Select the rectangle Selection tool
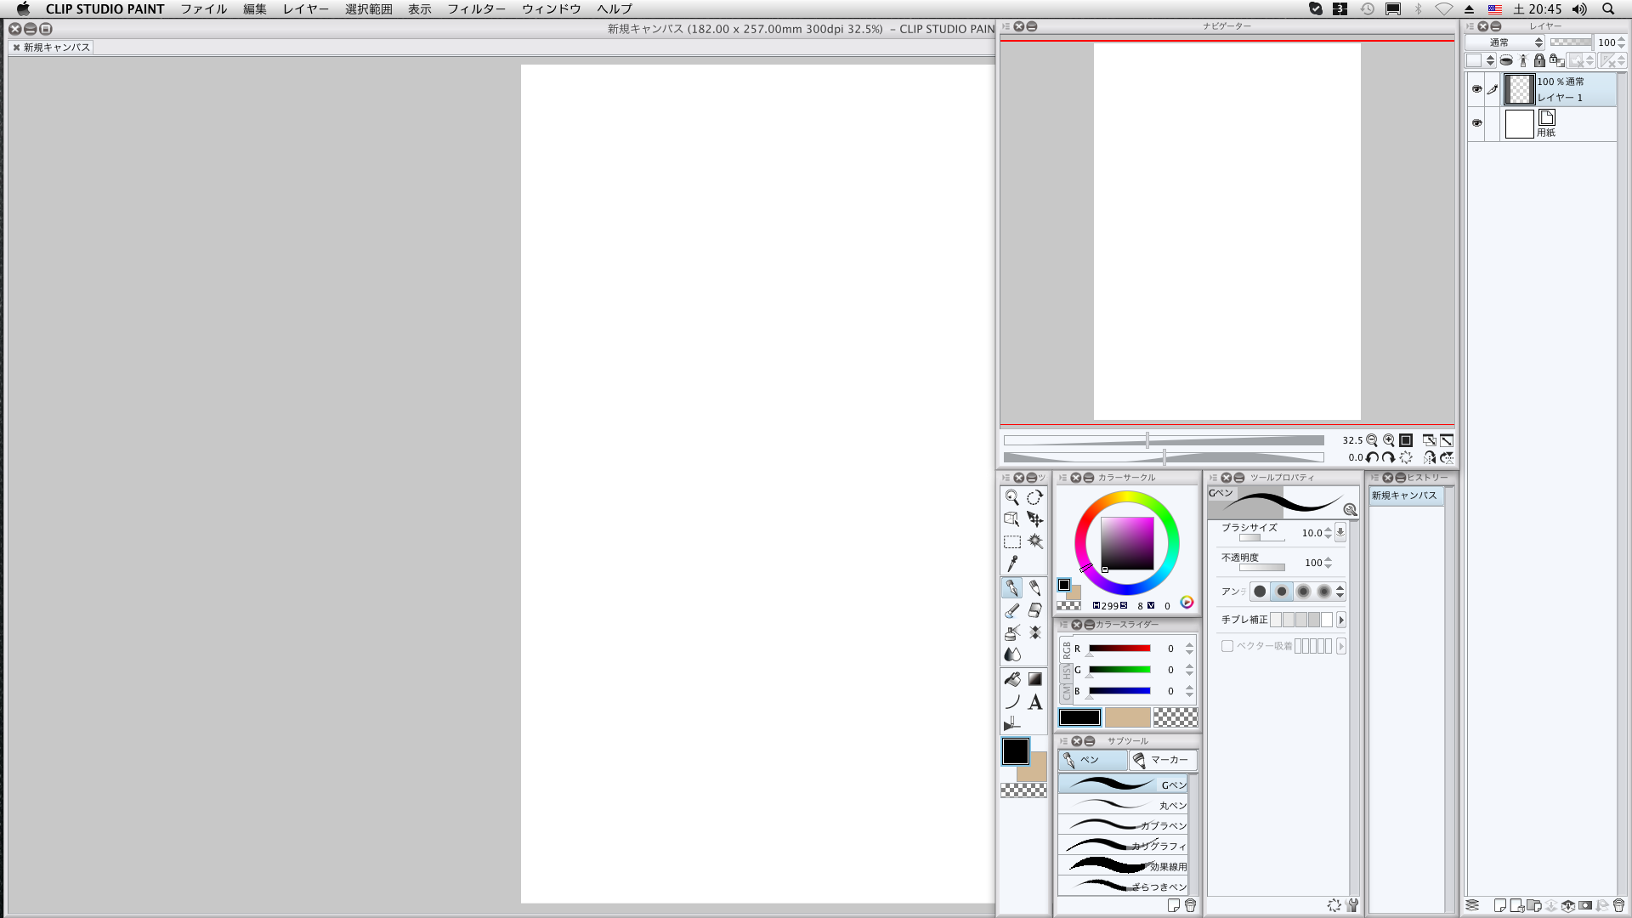Screen dimensions: 1632x918 pos(1011,541)
